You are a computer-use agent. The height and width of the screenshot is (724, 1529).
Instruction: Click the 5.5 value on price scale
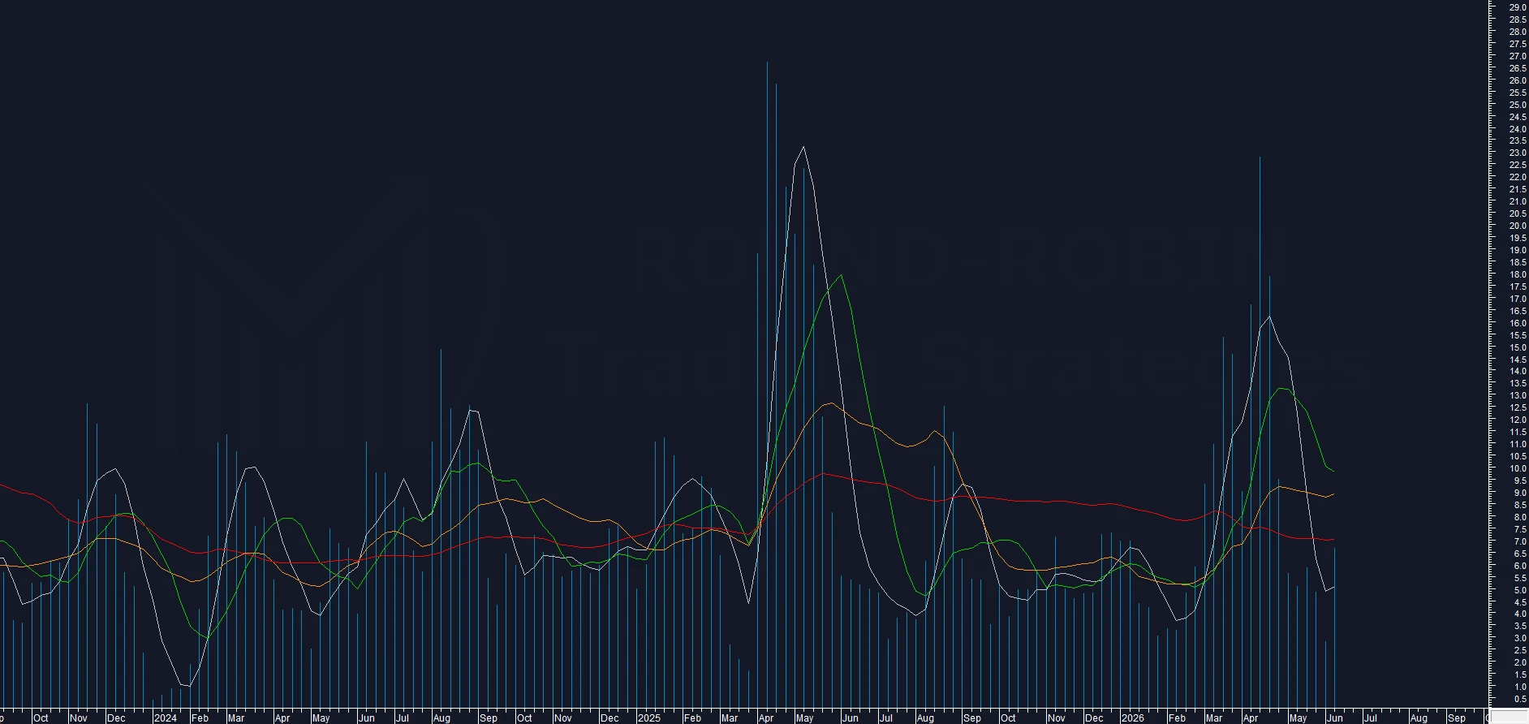click(1519, 578)
